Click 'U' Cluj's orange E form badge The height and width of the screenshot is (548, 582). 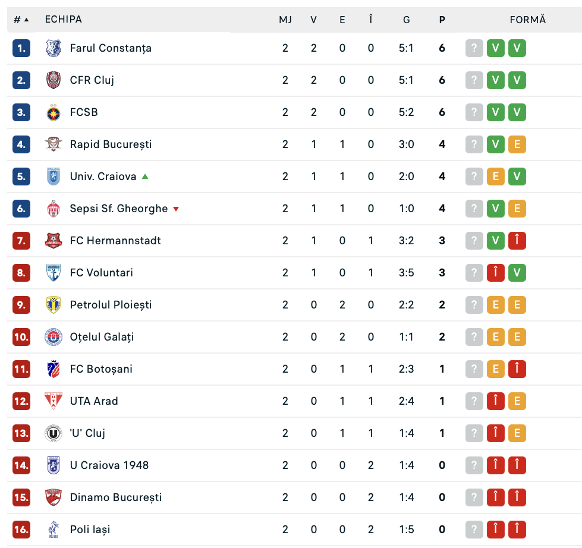tap(517, 433)
